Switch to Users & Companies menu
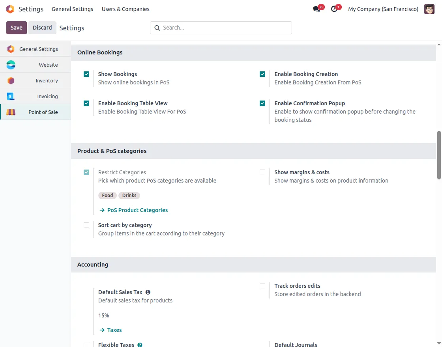The width and height of the screenshot is (442, 347). pos(125,9)
